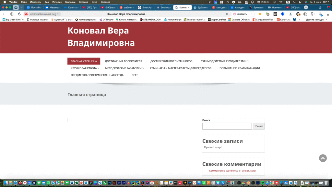Go back with the browser back arrow
The image size is (332, 187).
pos(4,14)
